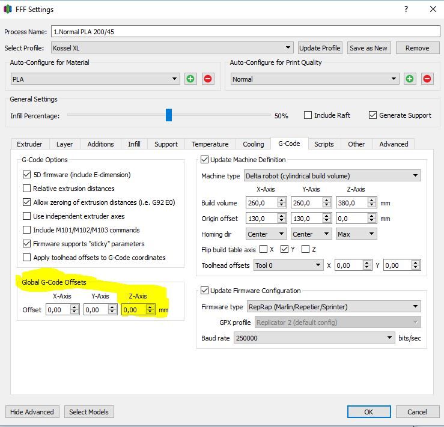The width and height of the screenshot is (444, 427).
Task: Check Include M101/M102/M103 commands
Action: click(26, 230)
